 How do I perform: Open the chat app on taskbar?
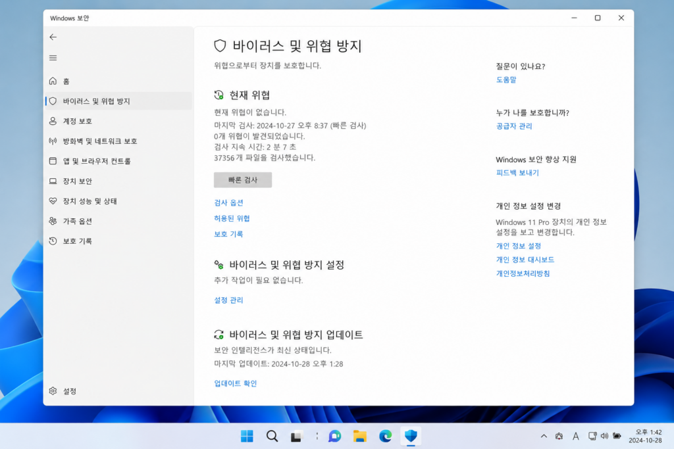[334, 436]
